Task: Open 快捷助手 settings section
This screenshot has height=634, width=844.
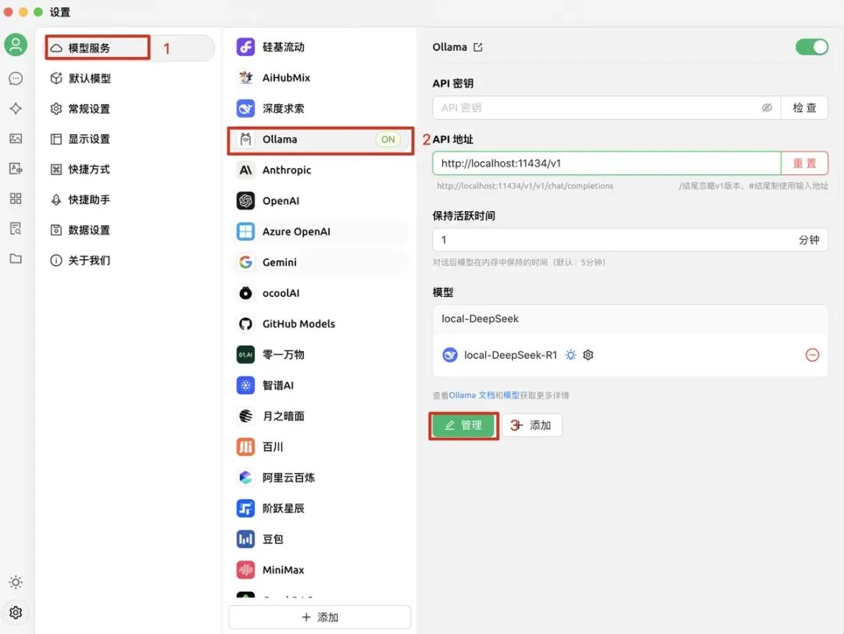Action: (128, 200)
